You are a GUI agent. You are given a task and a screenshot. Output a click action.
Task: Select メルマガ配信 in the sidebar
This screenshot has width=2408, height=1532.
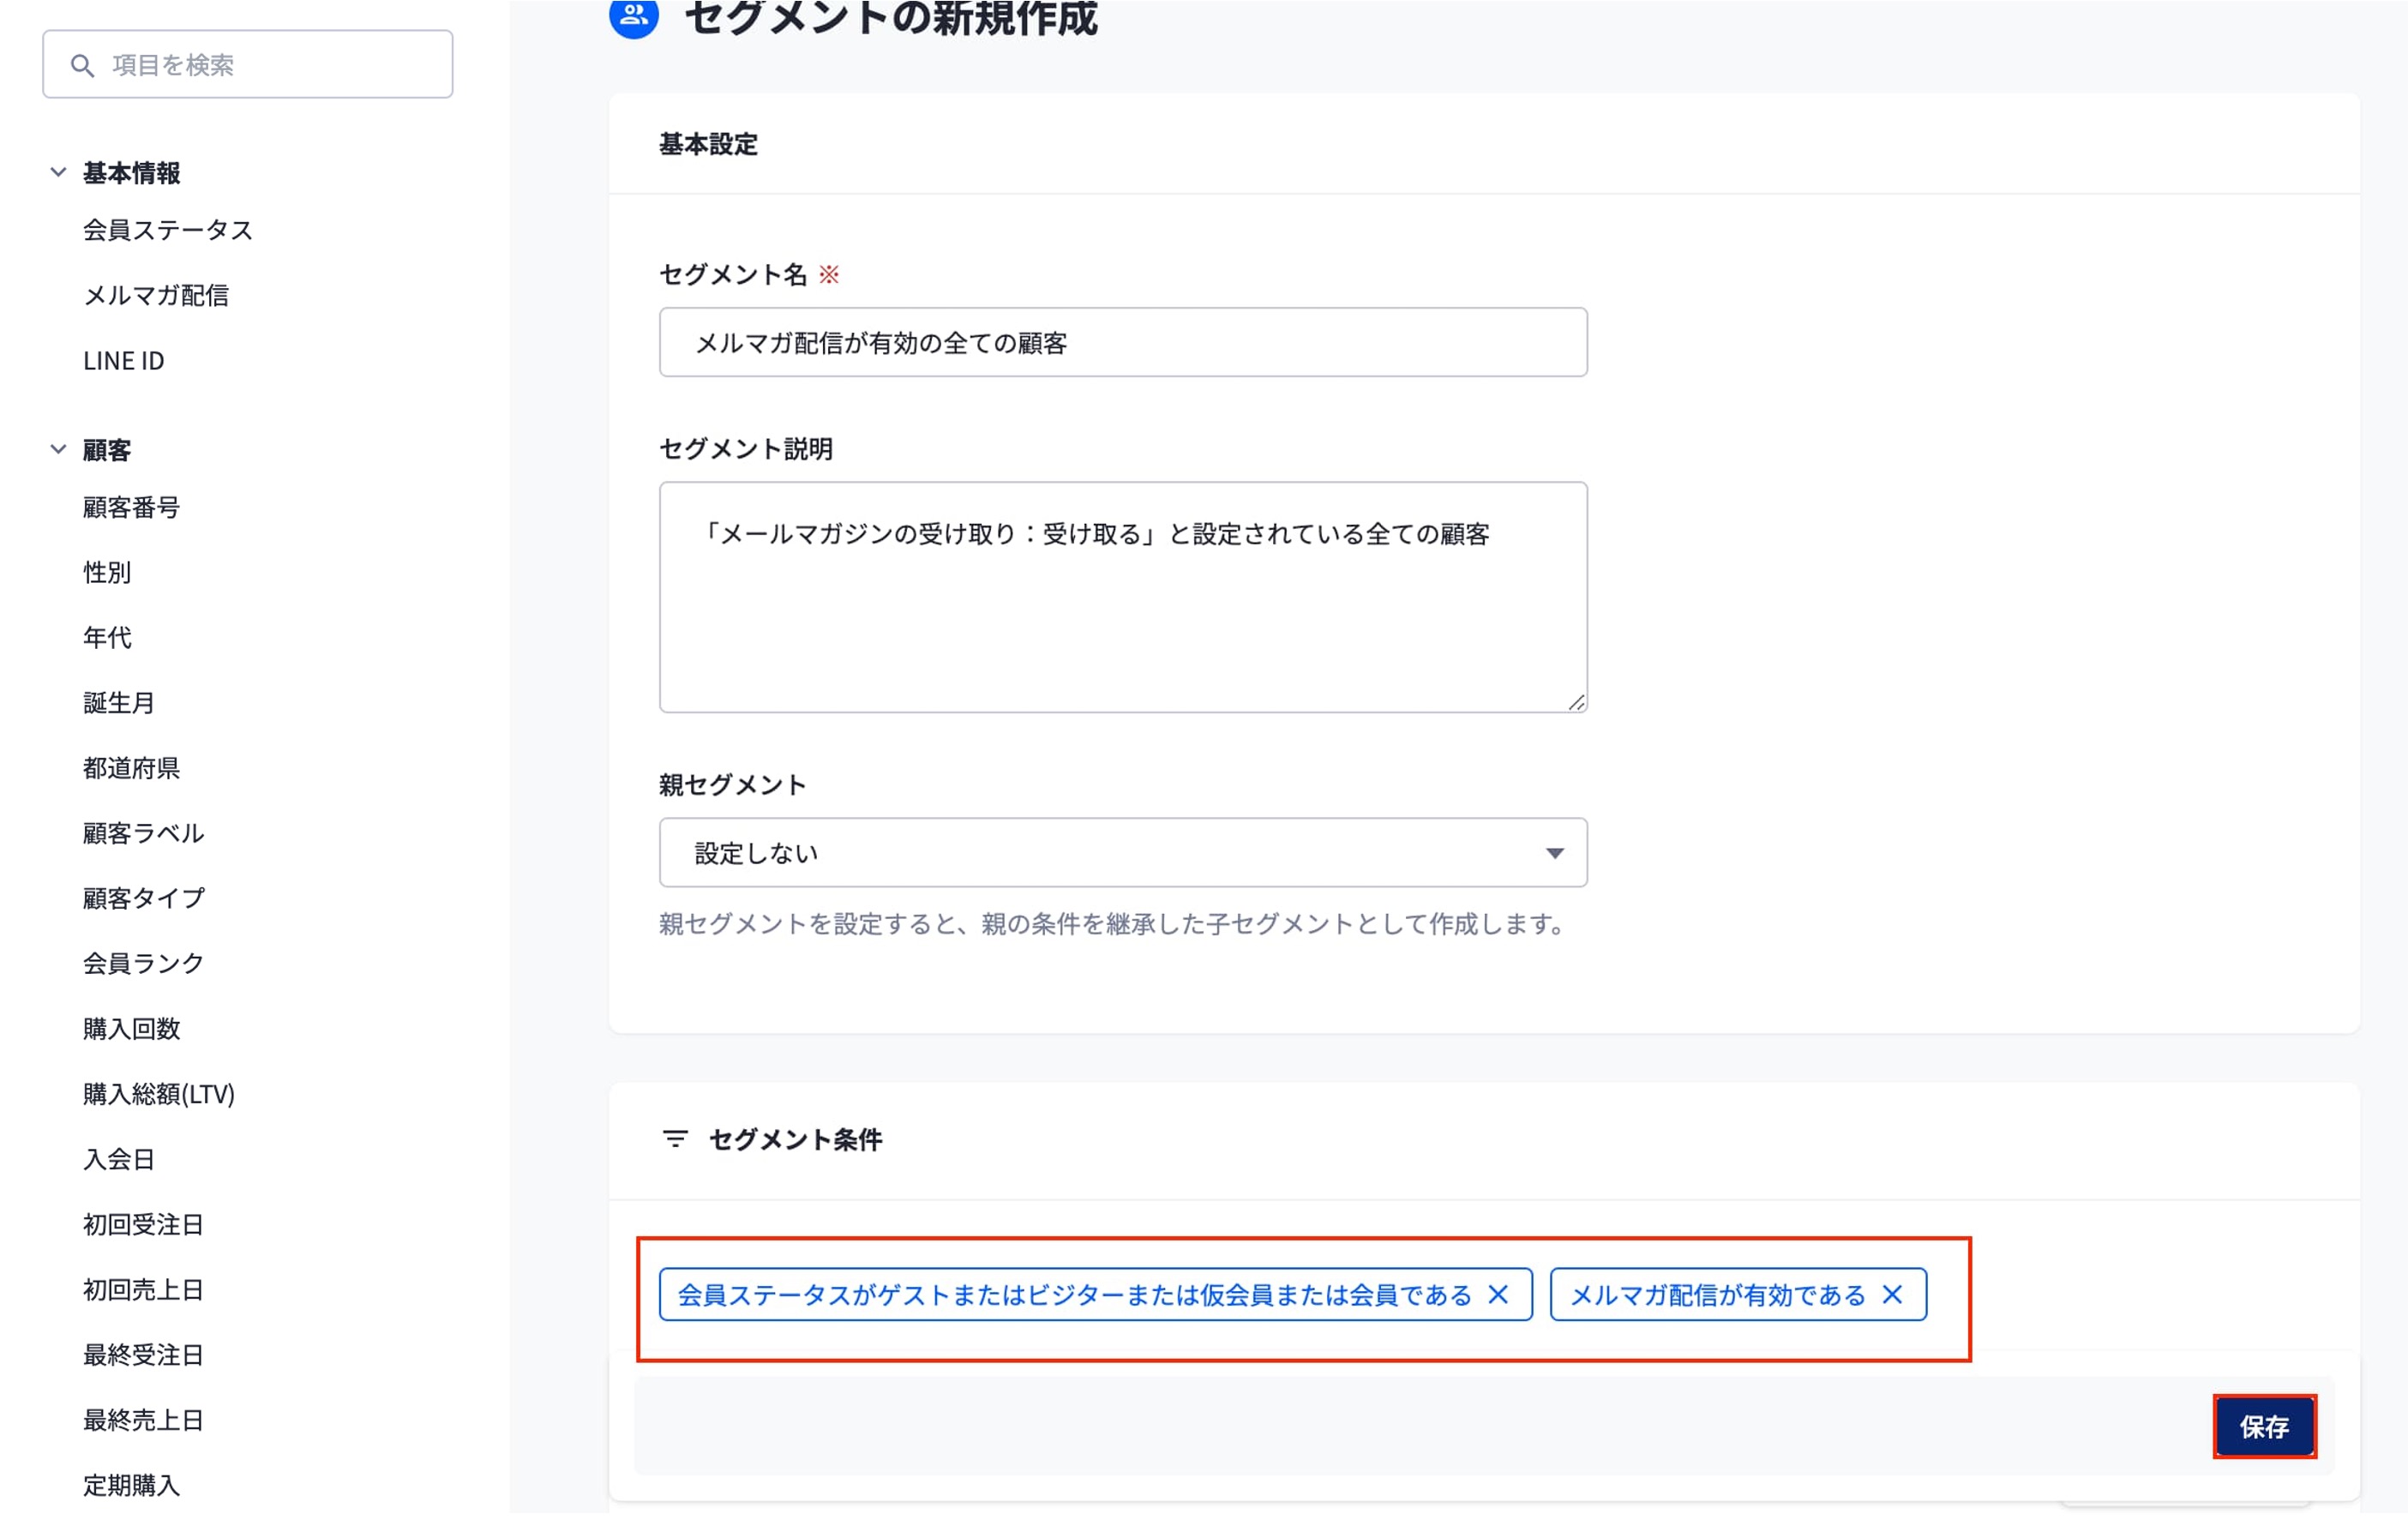click(x=156, y=295)
